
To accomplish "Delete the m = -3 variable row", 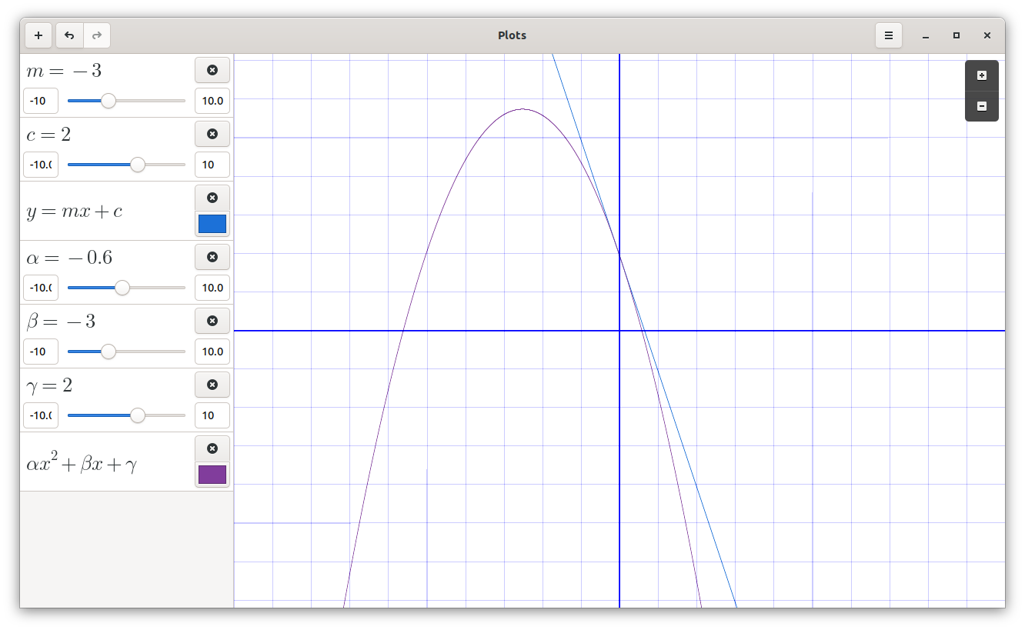I will [212, 70].
